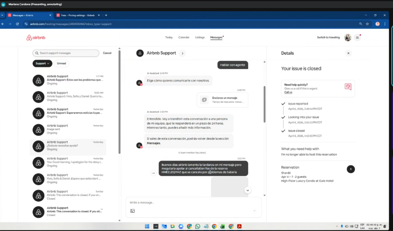Toggle the Unread filter chip
The width and height of the screenshot is (393, 231).
(61, 63)
